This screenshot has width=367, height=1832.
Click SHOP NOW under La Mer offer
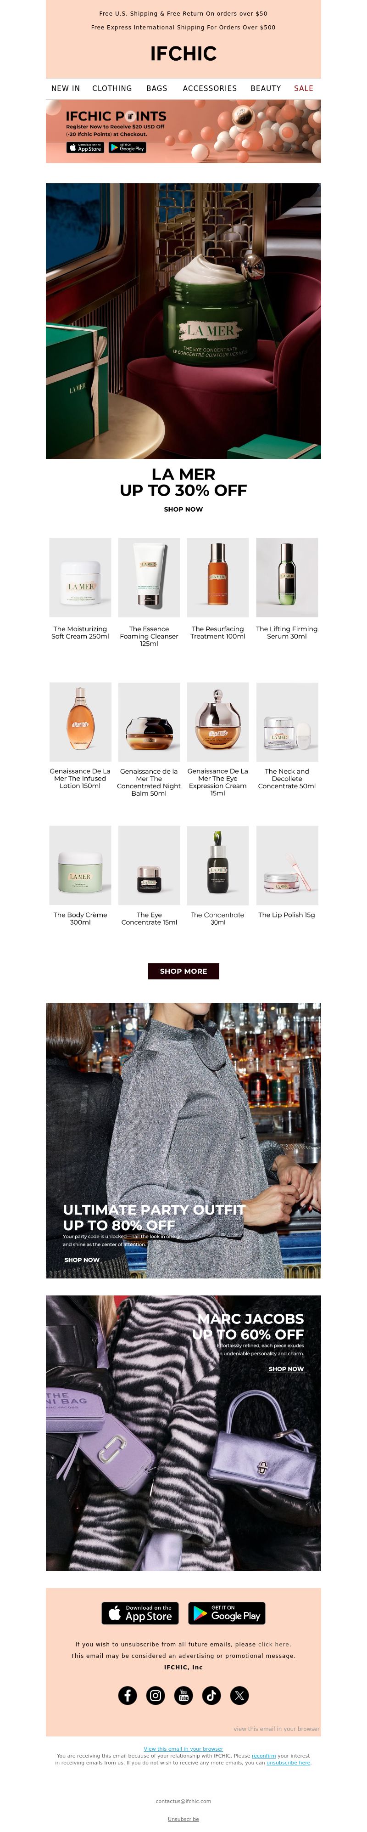[183, 509]
